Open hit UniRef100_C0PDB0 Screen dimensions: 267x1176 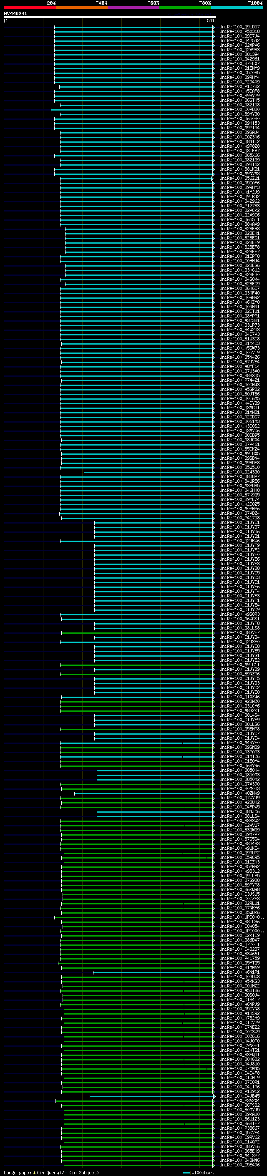point(239,110)
